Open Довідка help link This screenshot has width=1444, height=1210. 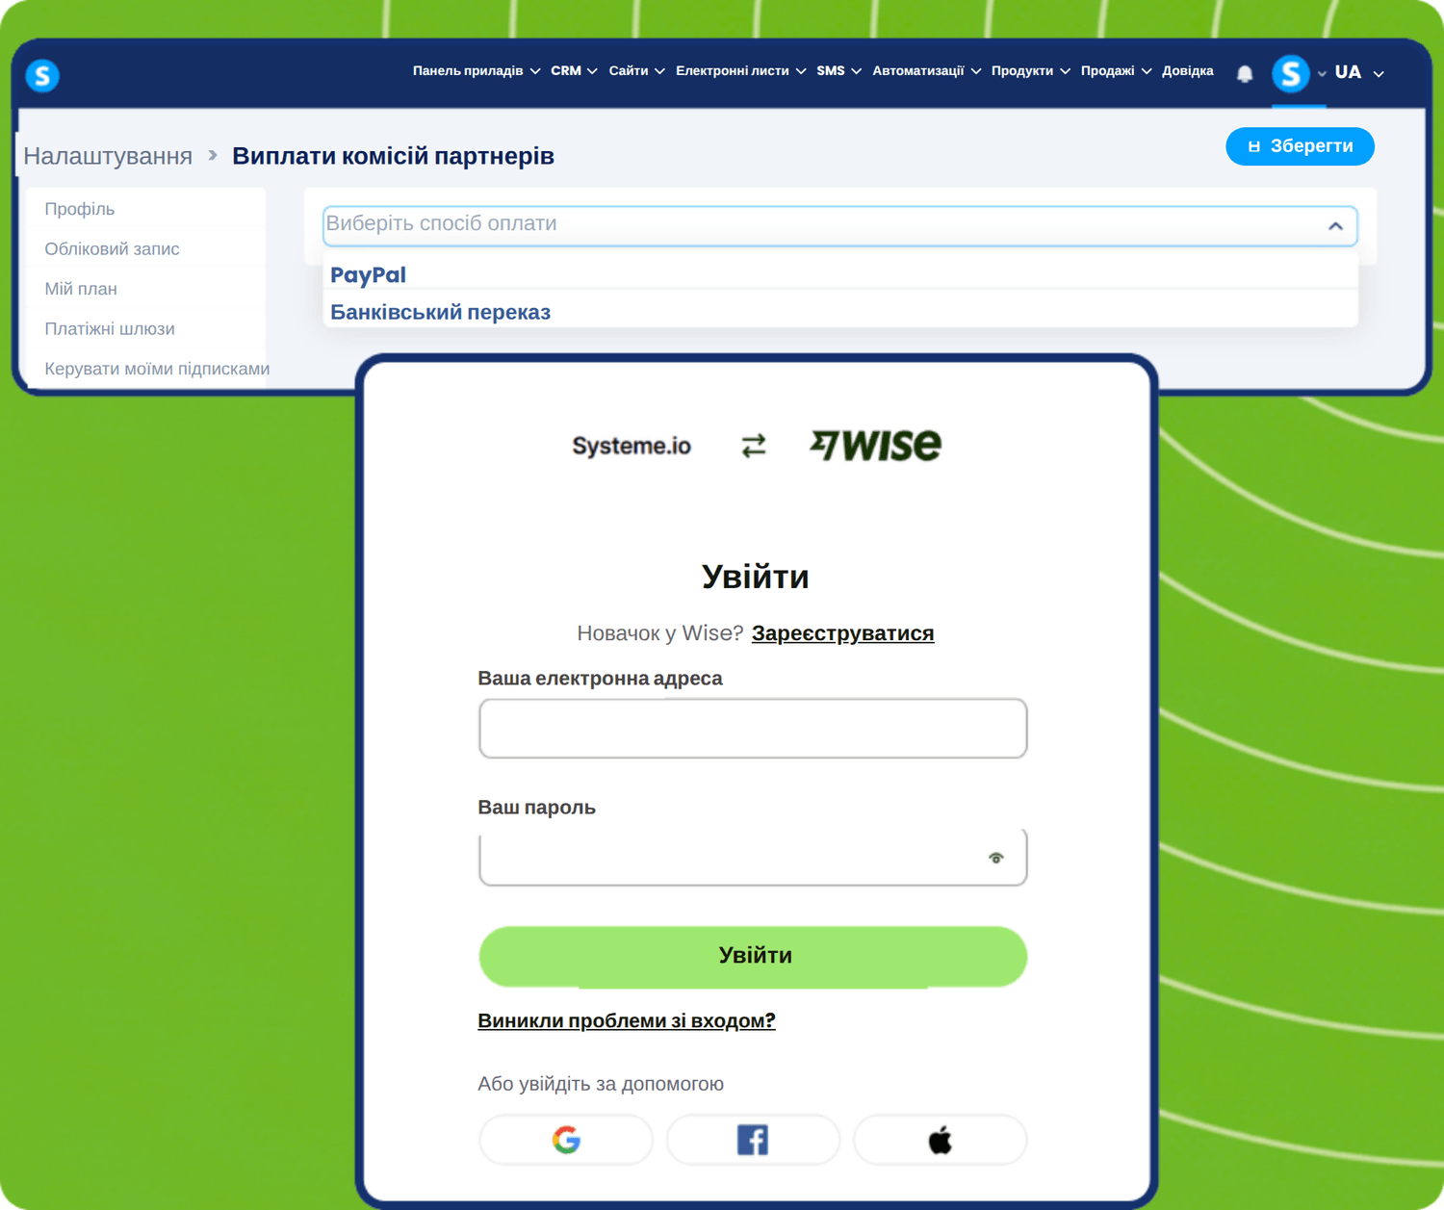[x=1187, y=71]
